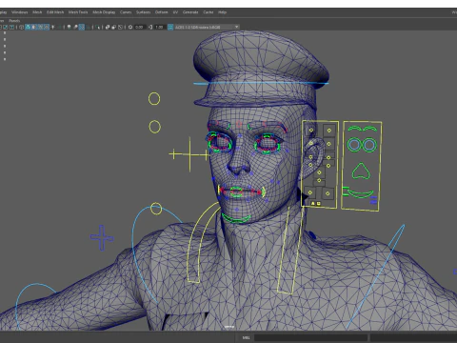Open the viewport Panels menu

(14, 21)
